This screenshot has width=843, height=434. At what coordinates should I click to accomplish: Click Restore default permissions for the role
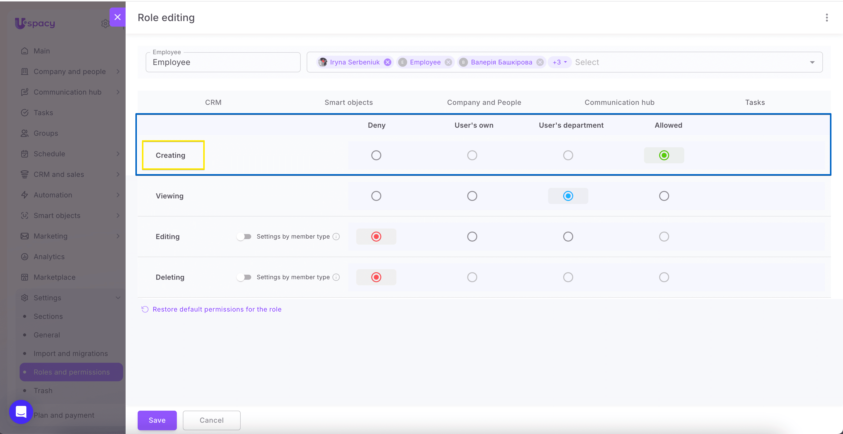(217, 309)
